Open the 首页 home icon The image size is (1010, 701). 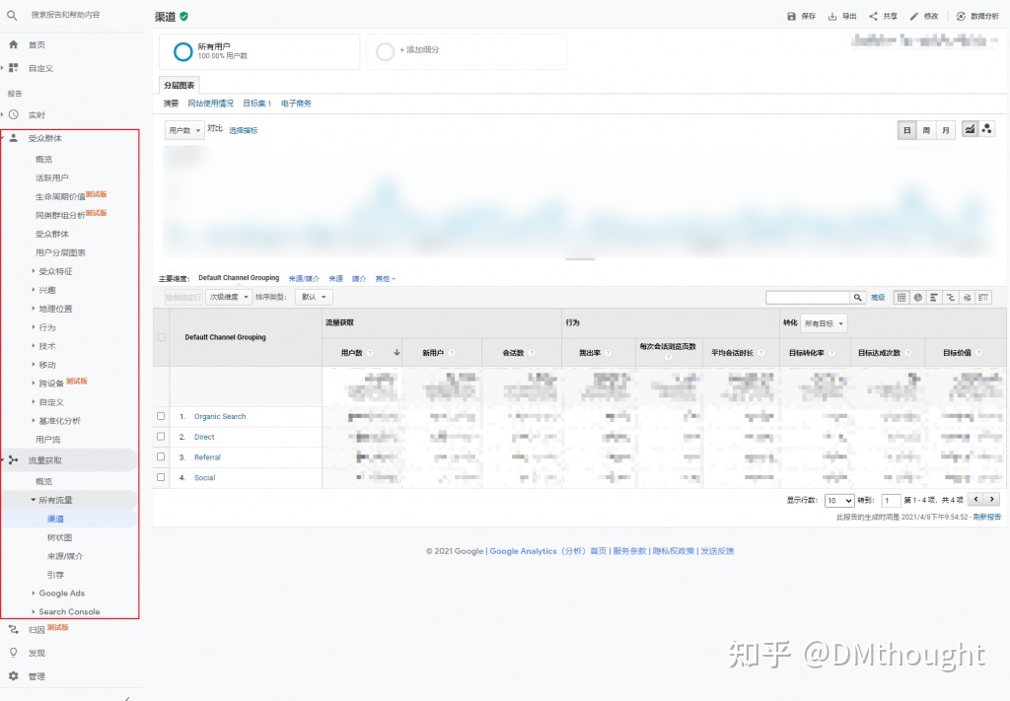(x=13, y=44)
